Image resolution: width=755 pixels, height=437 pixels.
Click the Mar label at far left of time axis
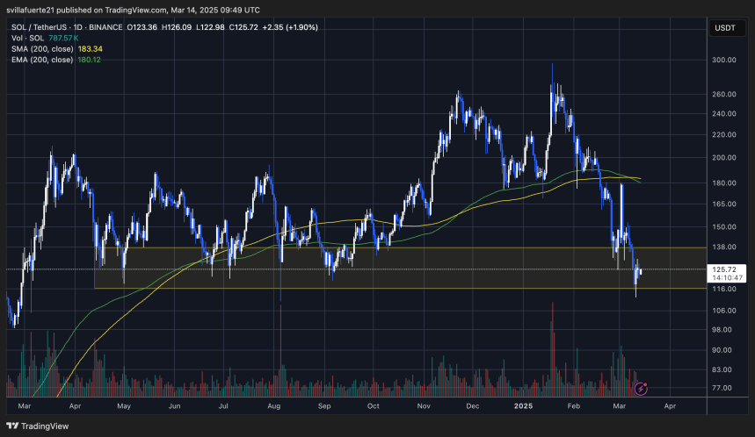click(24, 407)
